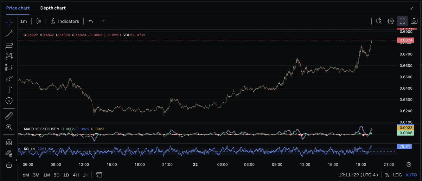Image resolution: width=422 pixels, height=181 pixels.
Task: Set date range to 1H
Action: (x=85, y=175)
